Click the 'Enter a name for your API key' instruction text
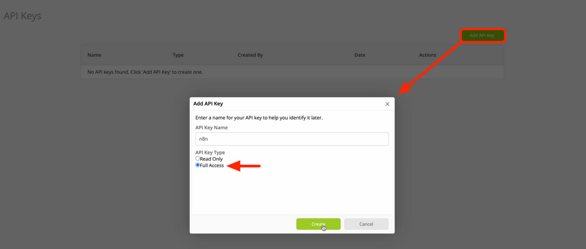The width and height of the screenshot is (586, 249). (x=259, y=118)
